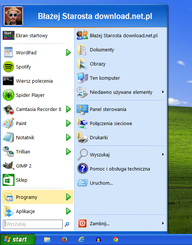Launch Google Chrome from the taskbar
Viewport: 192px width, 245px height.
[115, 239]
